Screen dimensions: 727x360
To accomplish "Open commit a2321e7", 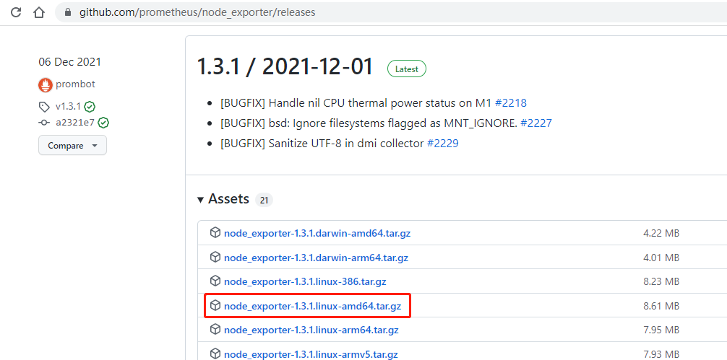I will (75, 123).
